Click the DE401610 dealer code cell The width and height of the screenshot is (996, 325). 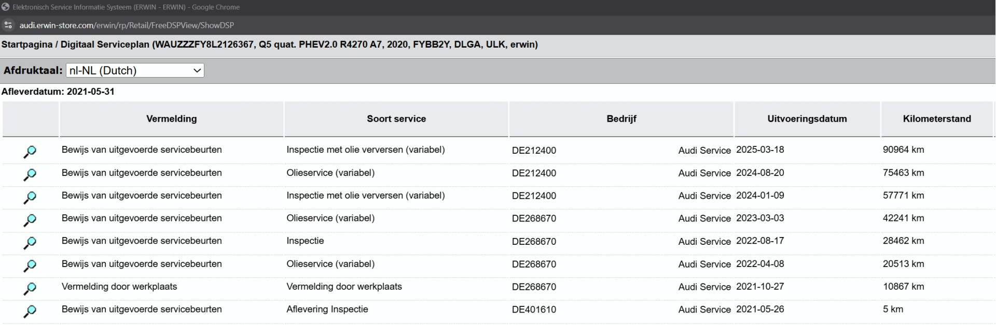pos(534,309)
